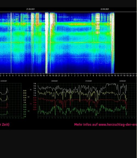Click the 21.09.2021 date label above the spectrogram
This screenshot has width=137, height=158.
click(x=30, y=9)
